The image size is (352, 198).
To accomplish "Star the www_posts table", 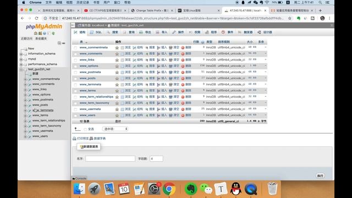I will pyautogui.click(x=117, y=79).
